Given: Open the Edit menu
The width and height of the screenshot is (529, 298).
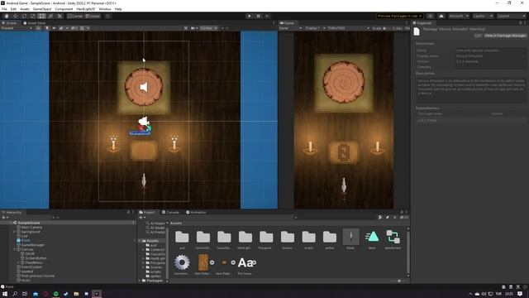Looking at the screenshot, I should 13,9.
